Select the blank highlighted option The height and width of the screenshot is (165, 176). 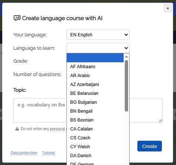tap(95, 58)
